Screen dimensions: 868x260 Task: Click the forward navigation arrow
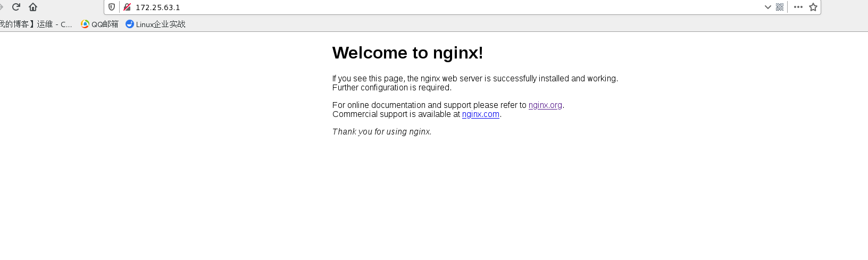pyautogui.click(x=2, y=7)
